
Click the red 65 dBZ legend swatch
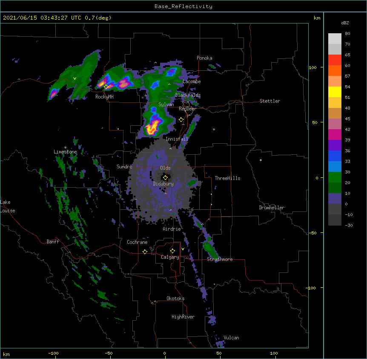click(x=335, y=60)
